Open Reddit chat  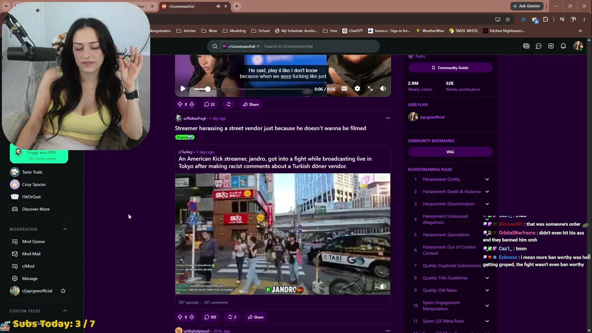(538, 46)
